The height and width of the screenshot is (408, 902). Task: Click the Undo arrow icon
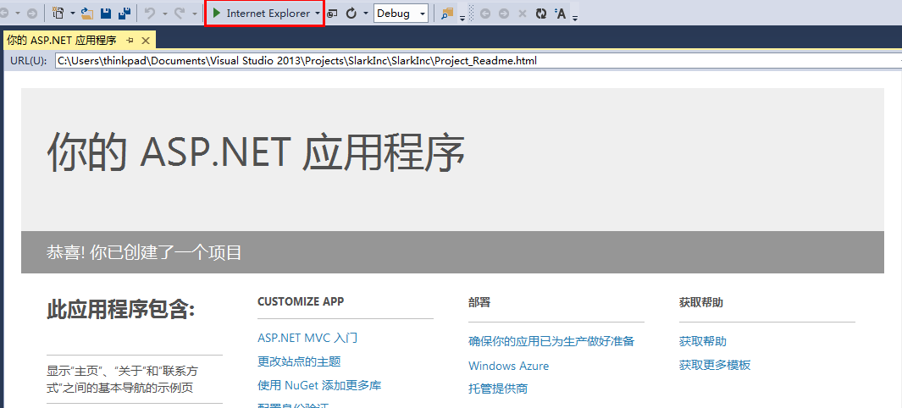pyautogui.click(x=150, y=14)
